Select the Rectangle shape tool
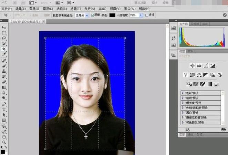The width and height of the screenshot is (228, 155). [x=4, y=120]
